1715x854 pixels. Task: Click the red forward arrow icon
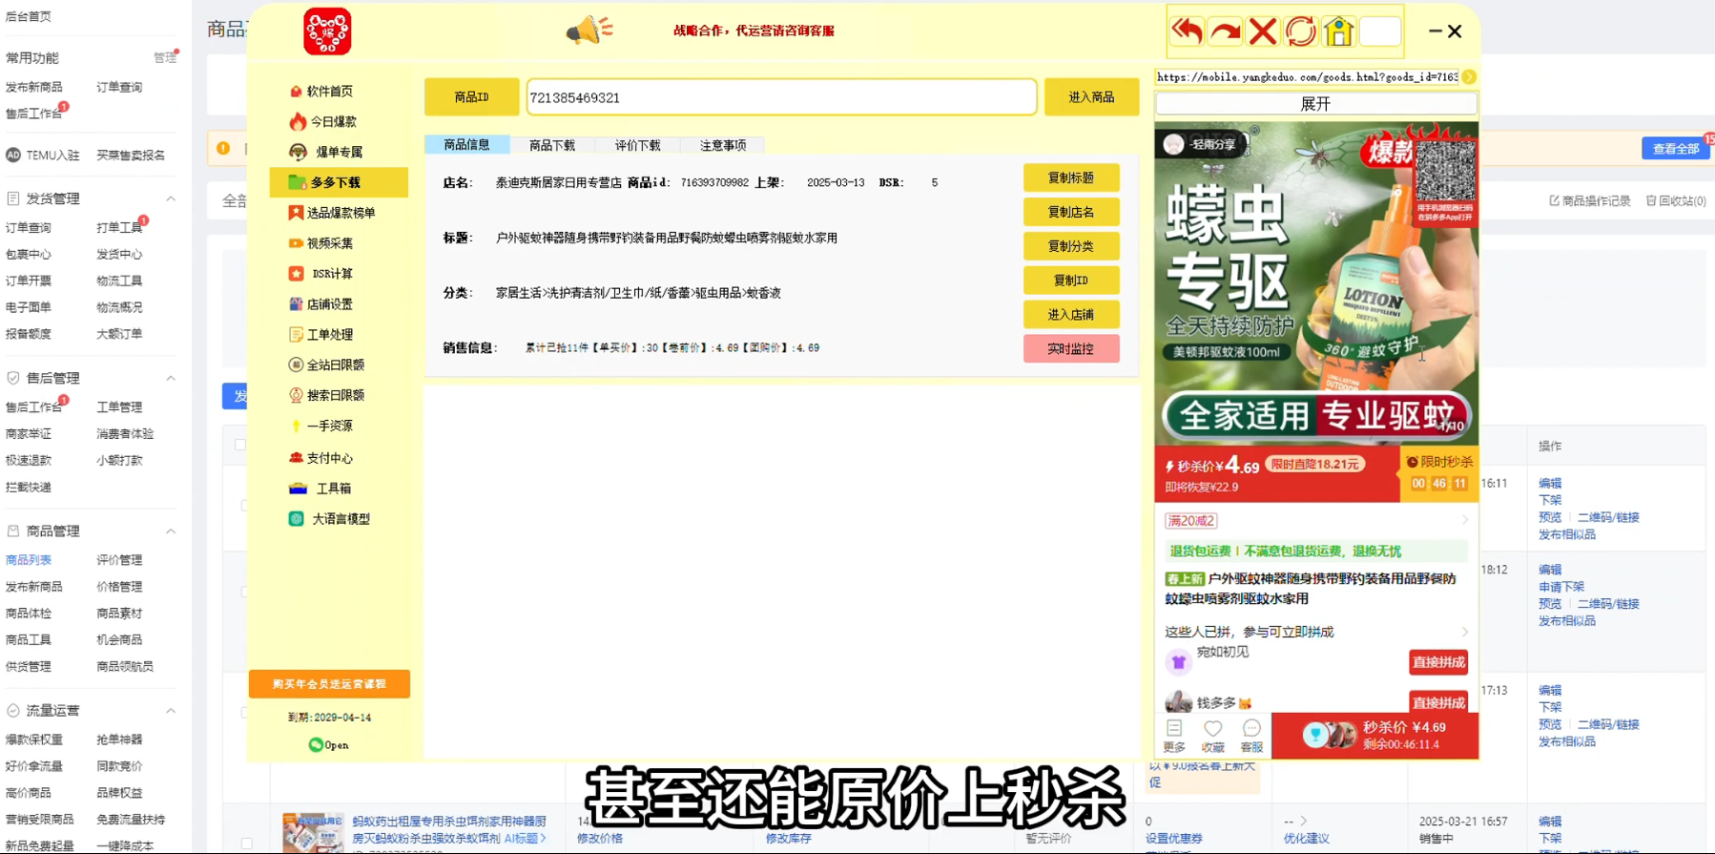[1225, 31]
